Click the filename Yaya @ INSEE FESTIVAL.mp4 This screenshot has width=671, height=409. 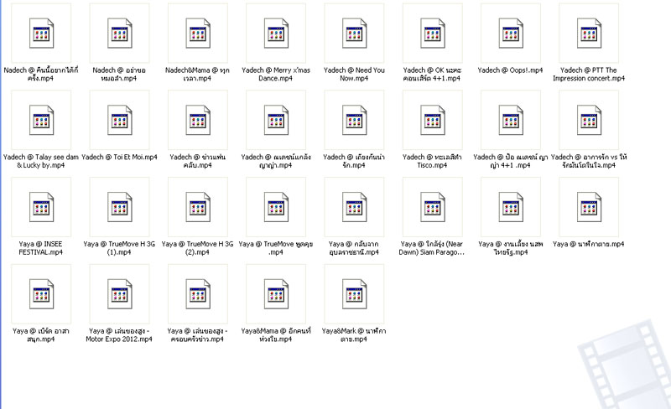coord(40,248)
